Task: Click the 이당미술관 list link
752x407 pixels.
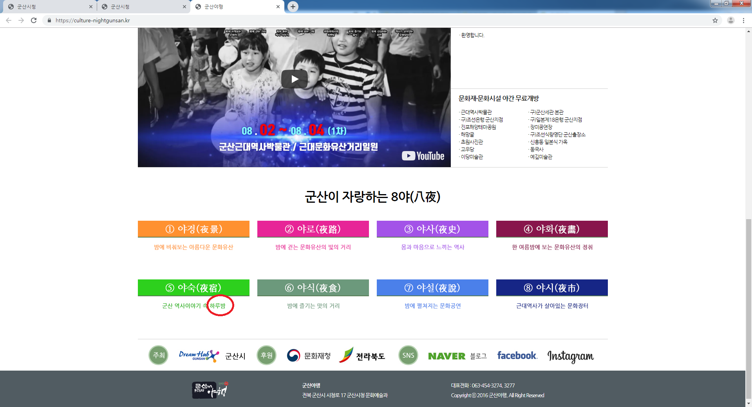Action: tap(472, 157)
